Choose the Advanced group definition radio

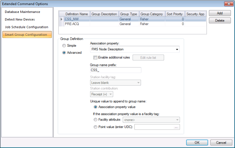pos(64,53)
